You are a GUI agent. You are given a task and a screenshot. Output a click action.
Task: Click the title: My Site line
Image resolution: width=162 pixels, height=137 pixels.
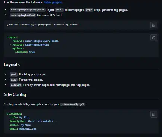click(19, 118)
